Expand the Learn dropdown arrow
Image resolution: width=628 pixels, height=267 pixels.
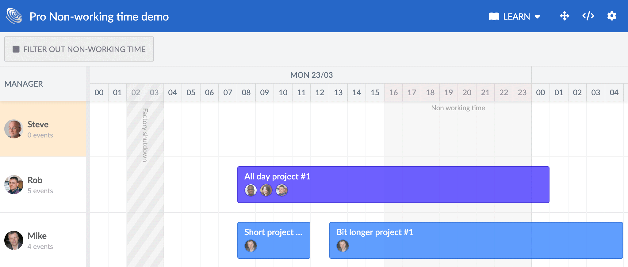pos(537,17)
